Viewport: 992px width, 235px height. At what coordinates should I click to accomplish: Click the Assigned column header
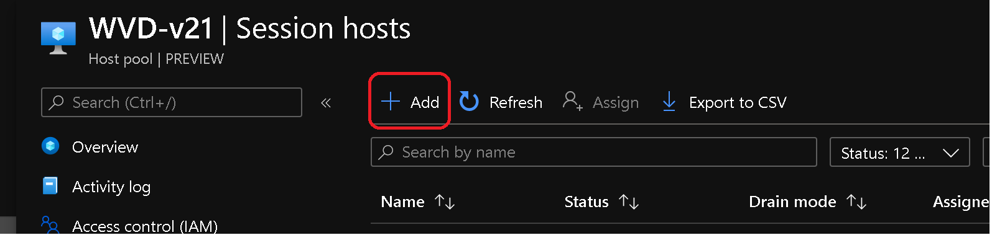point(961,202)
